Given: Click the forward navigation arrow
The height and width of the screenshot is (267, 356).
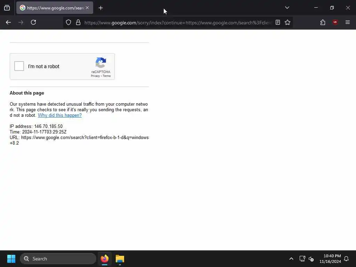Looking at the screenshot, I should pos(21,22).
